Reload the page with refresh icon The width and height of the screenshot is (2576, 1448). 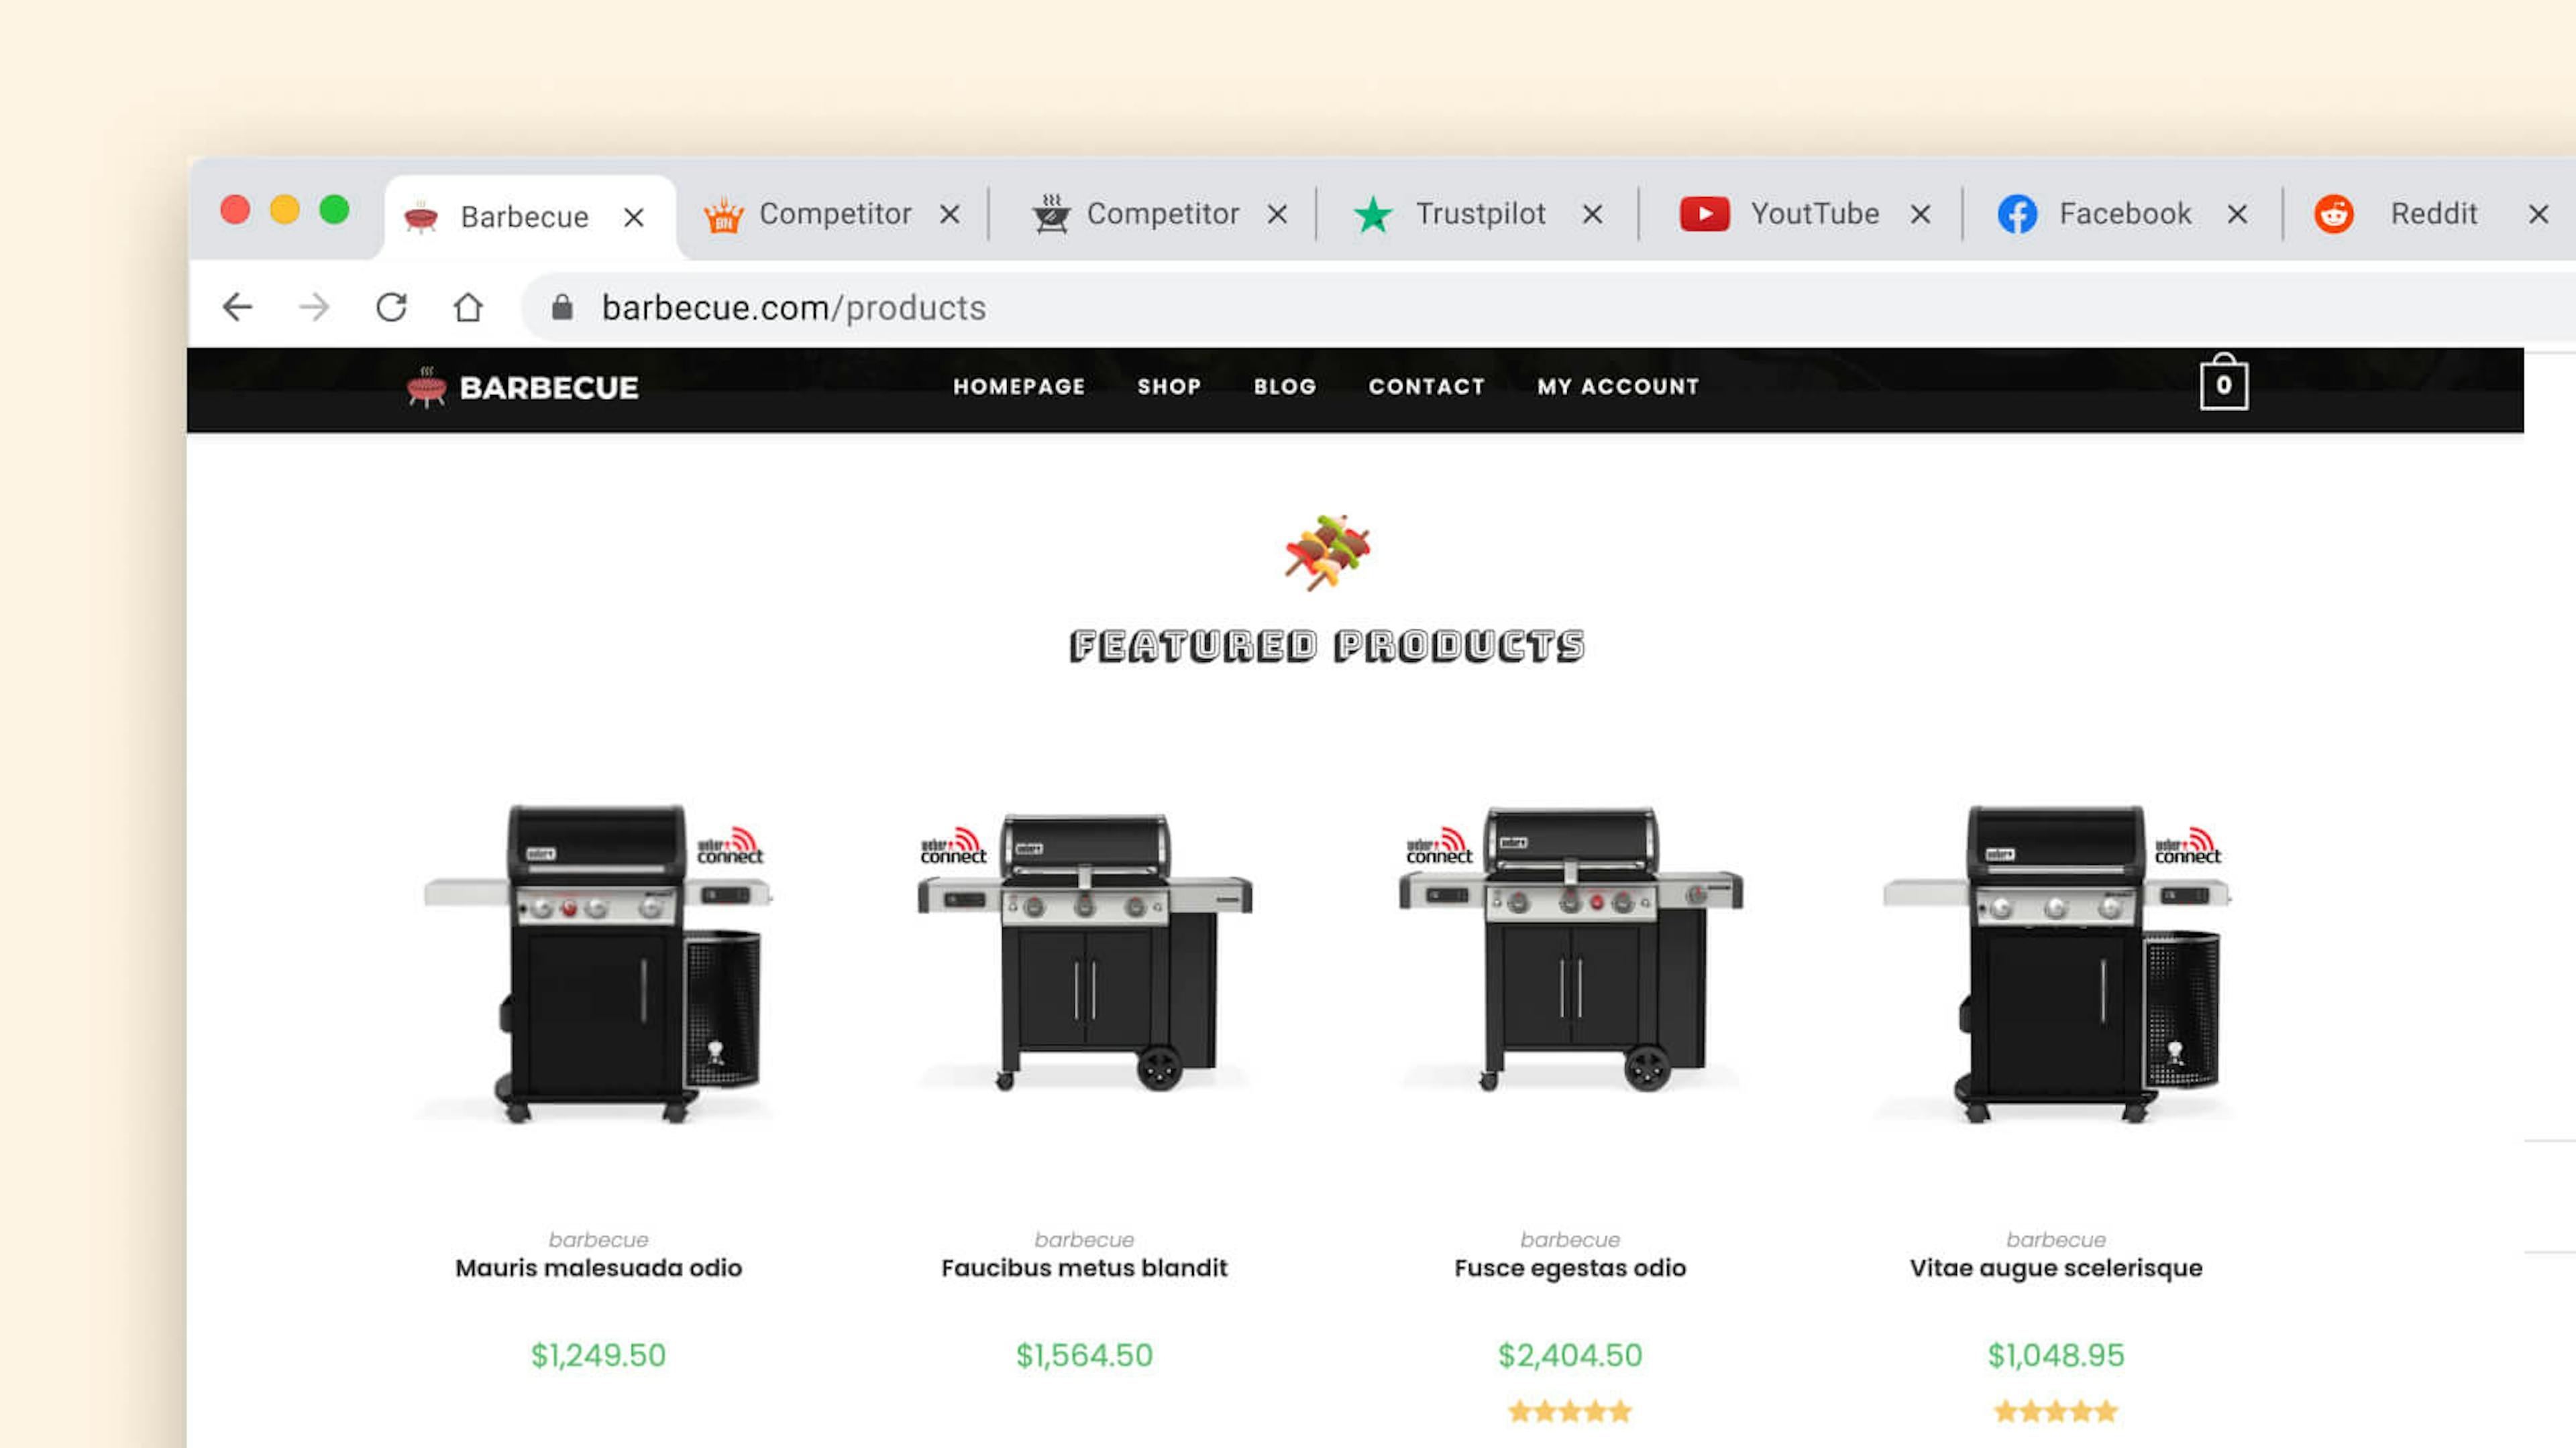[x=391, y=307]
